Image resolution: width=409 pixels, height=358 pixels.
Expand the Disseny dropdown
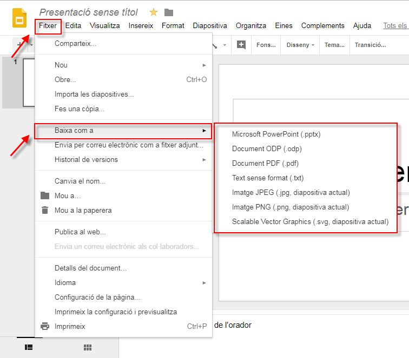click(300, 45)
